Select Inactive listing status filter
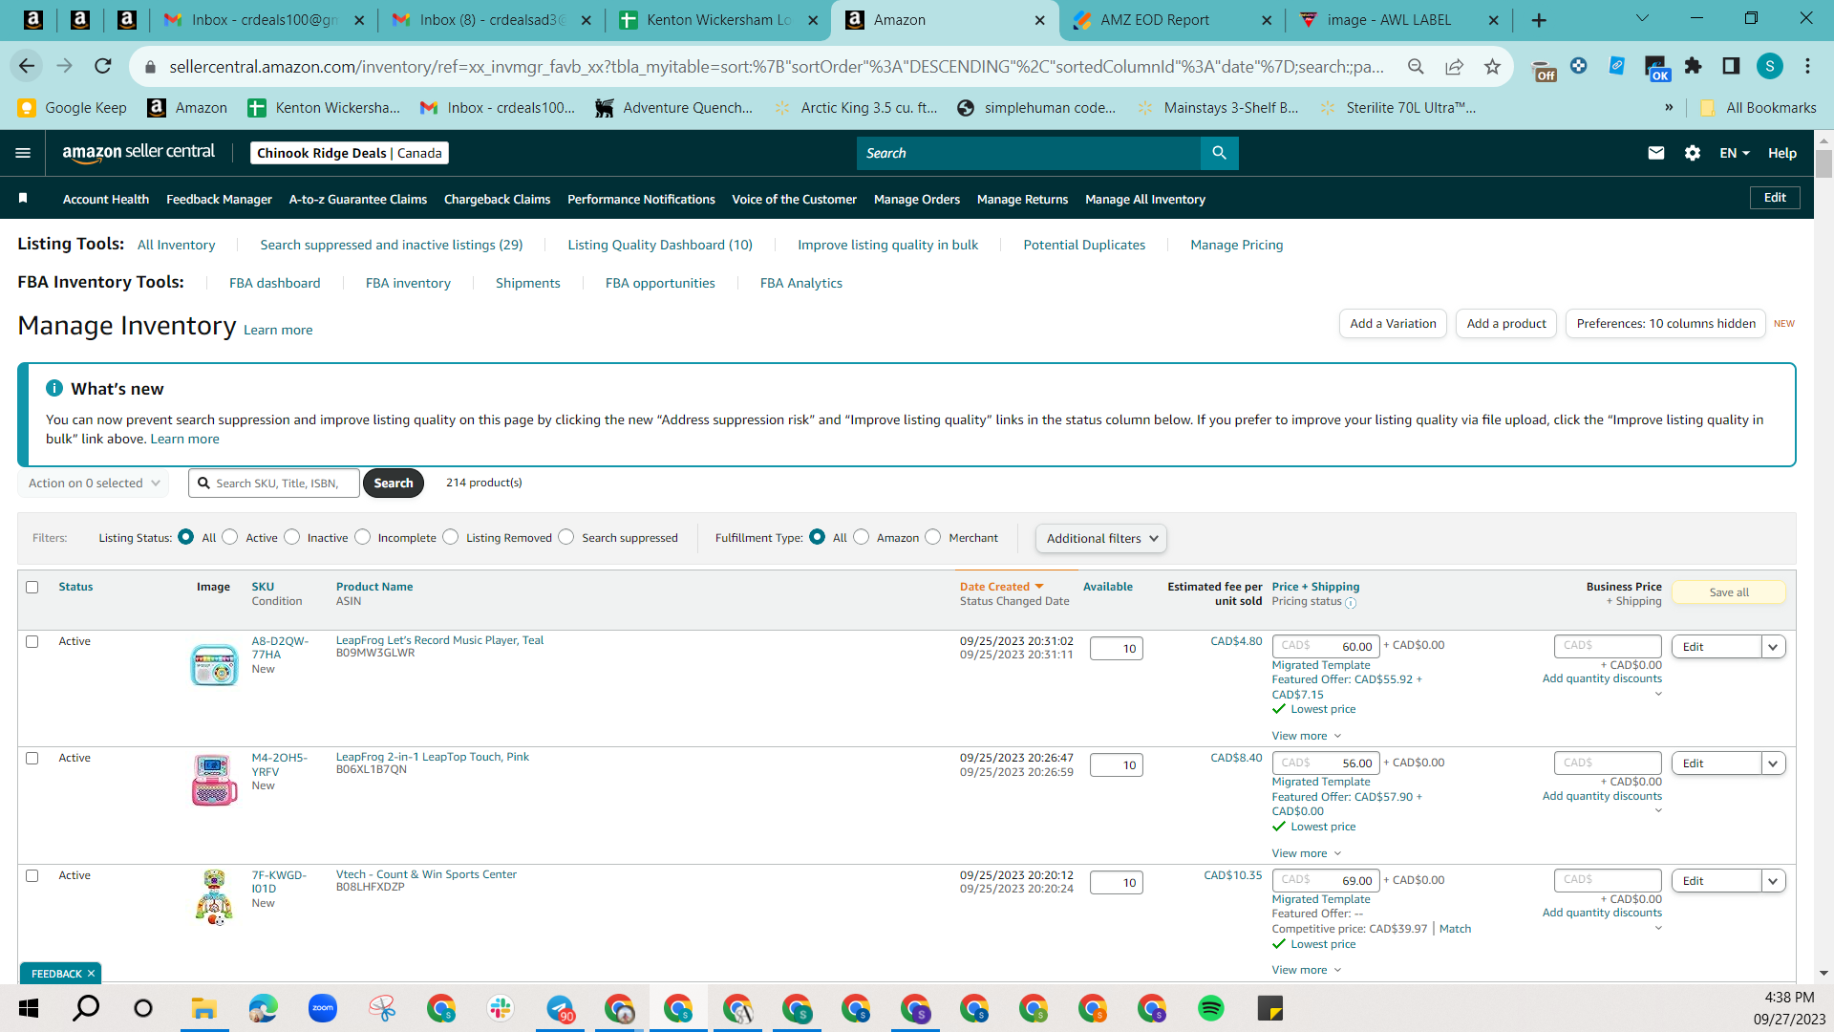The width and height of the screenshot is (1834, 1032). (292, 537)
